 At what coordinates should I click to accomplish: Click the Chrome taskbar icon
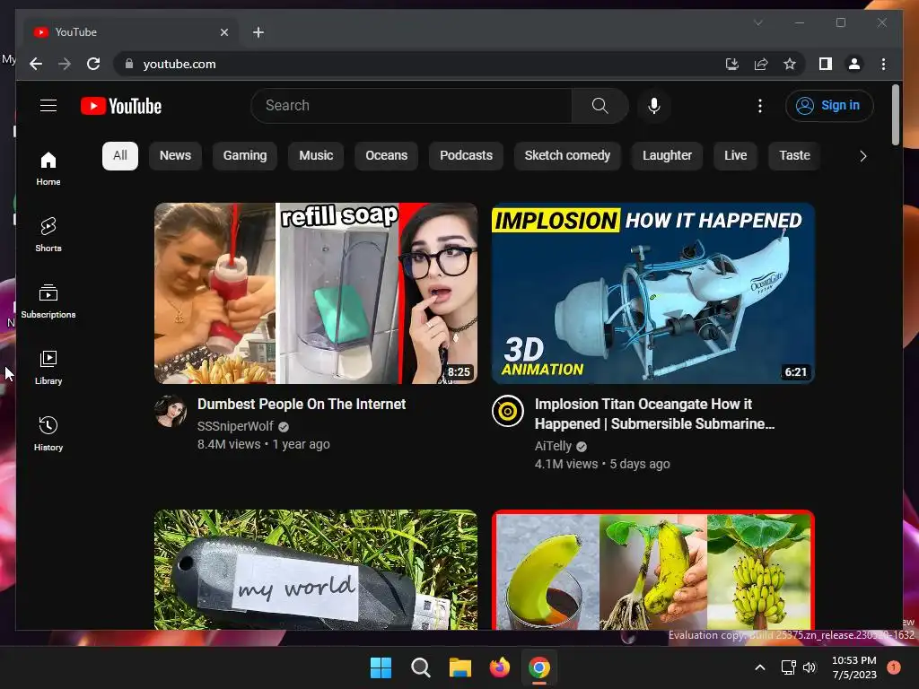[x=539, y=667]
